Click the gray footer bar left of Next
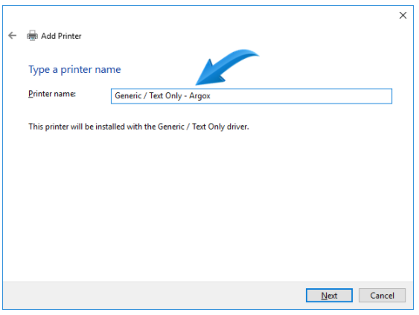The width and height of the screenshot is (419, 315). pos(153,295)
